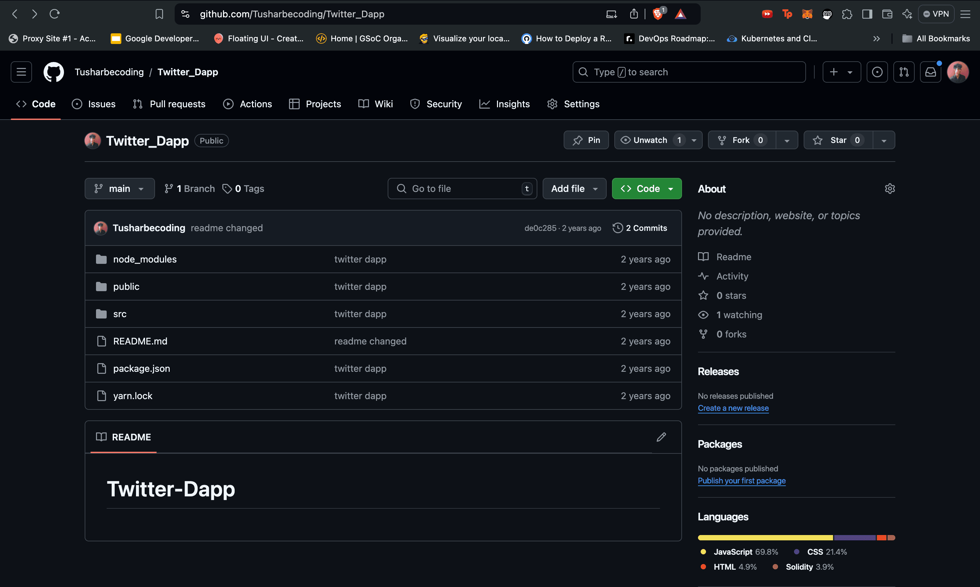Open the Brave Wallet icon
This screenshot has width=980, height=587.
click(887, 14)
